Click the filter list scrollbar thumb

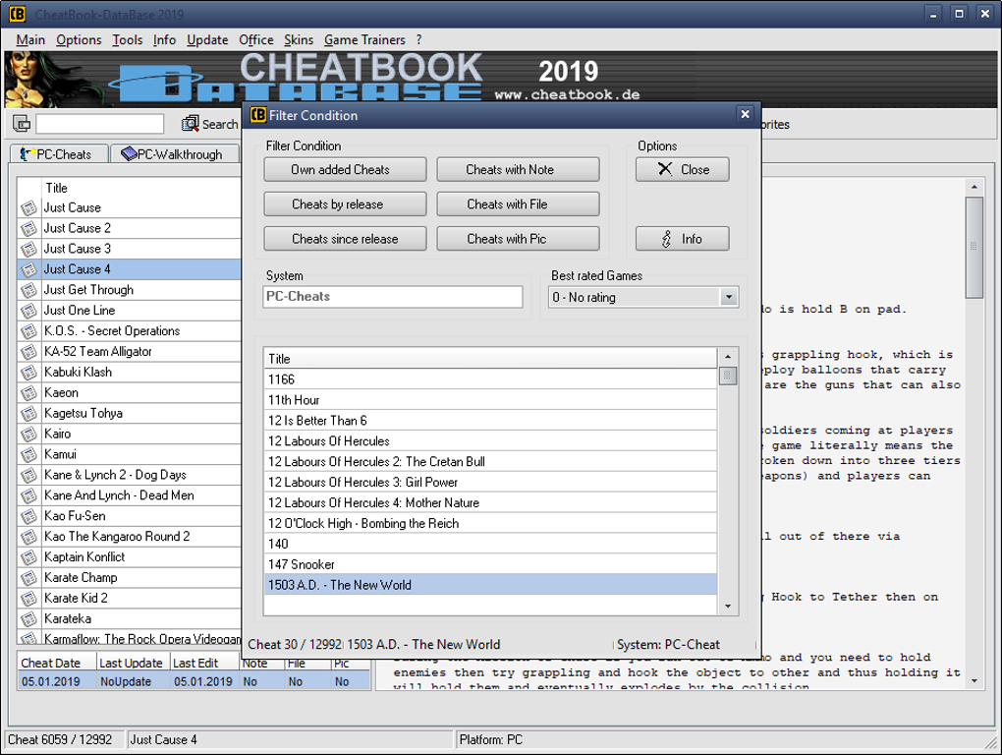click(727, 376)
